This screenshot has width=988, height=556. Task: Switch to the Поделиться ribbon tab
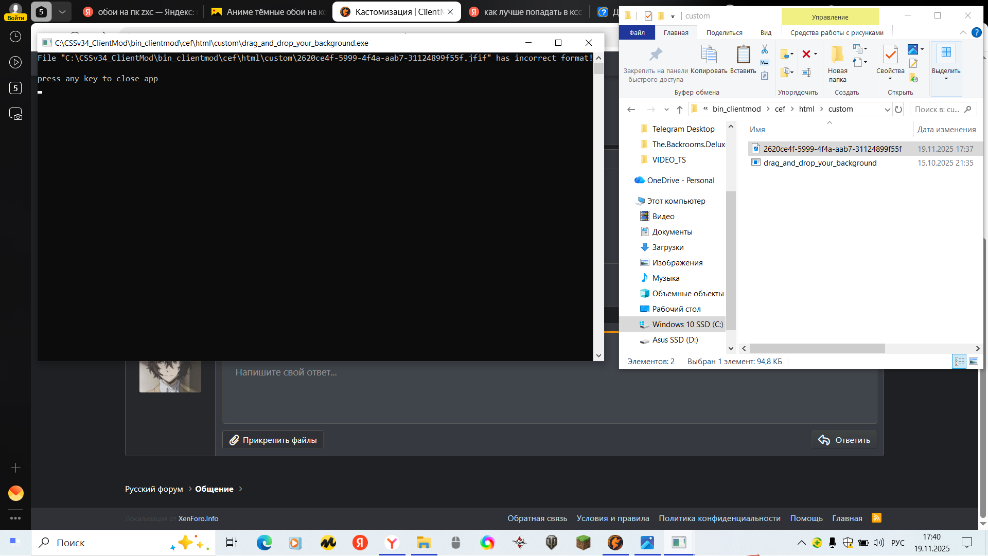click(x=724, y=32)
